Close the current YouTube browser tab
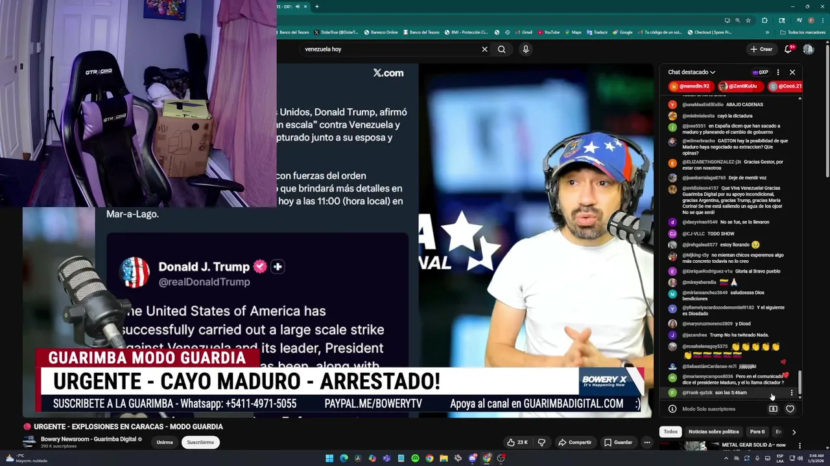830x466 pixels. (x=306, y=6)
